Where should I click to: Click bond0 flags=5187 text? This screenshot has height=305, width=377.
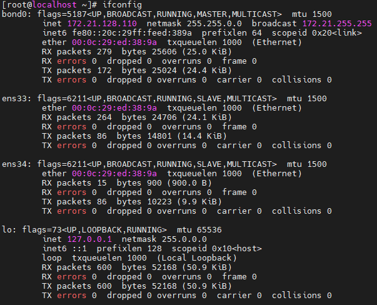(62, 14)
